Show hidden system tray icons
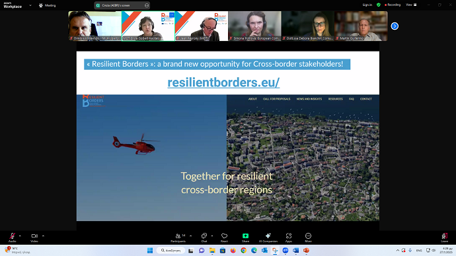This screenshot has height=256, width=456. click(398, 251)
